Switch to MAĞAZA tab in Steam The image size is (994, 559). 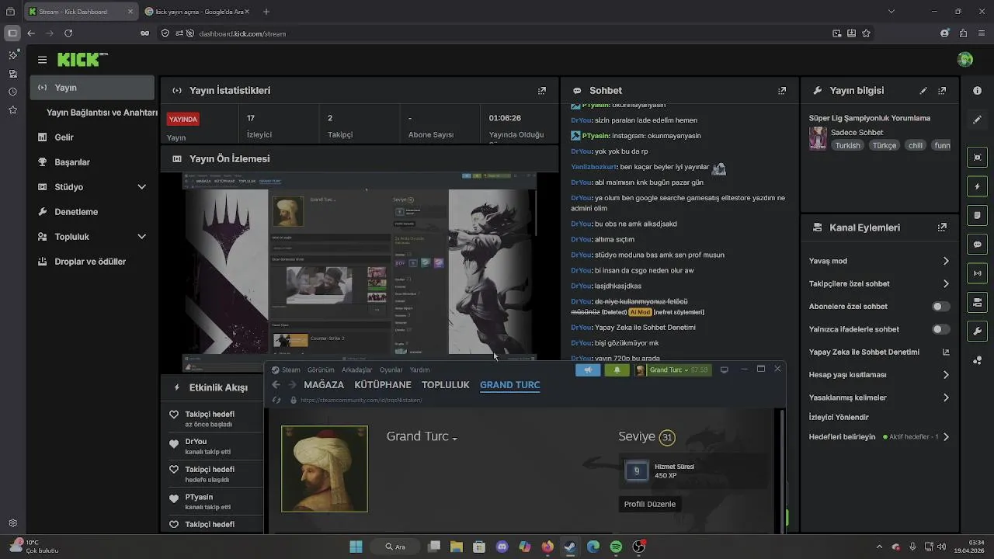click(324, 385)
